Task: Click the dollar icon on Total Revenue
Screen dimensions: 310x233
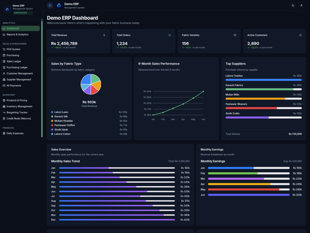Action: (104, 35)
